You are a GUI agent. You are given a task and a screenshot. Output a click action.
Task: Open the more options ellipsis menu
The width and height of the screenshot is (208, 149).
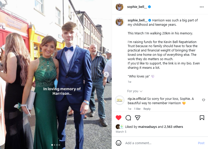pyautogui.click(x=202, y=7)
